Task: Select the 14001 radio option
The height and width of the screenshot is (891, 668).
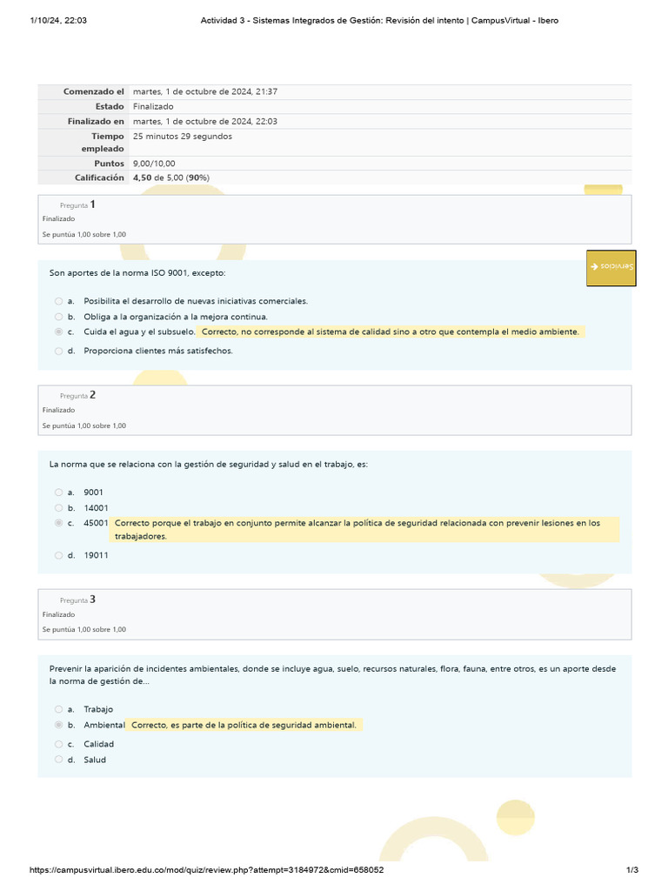Action: coord(58,508)
